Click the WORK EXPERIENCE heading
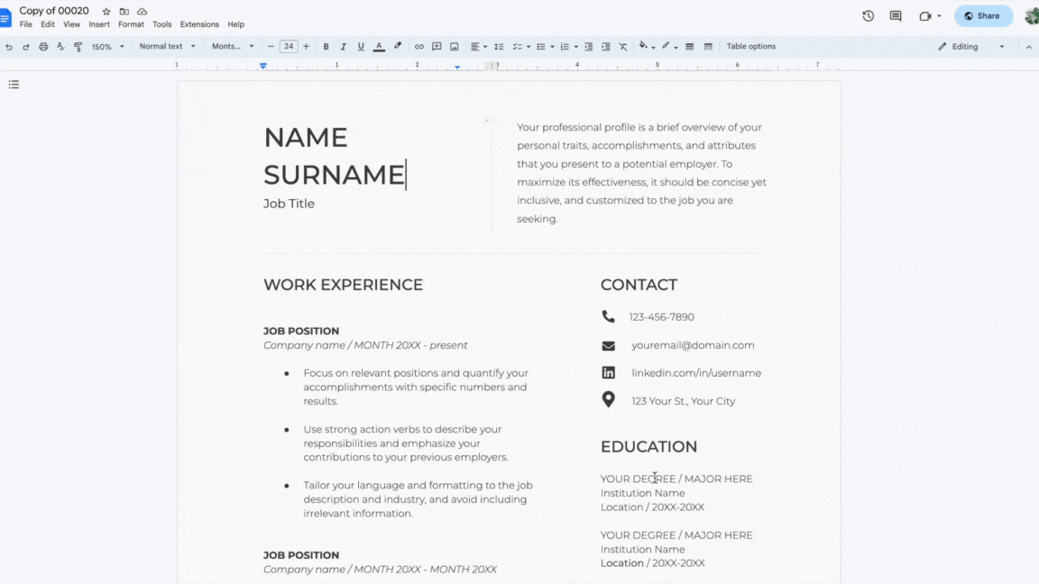 tap(343, 285)
